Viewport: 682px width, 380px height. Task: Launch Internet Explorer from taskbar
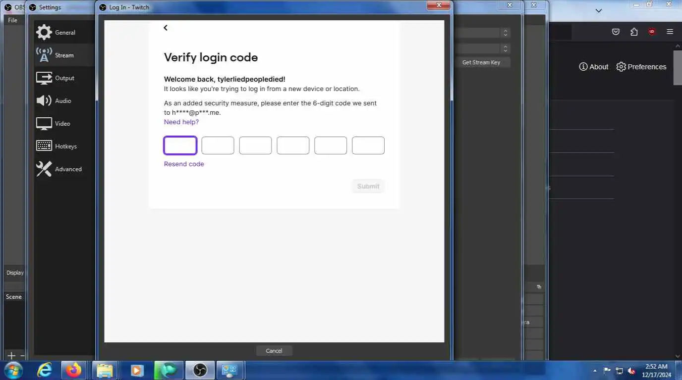pyautogui.click(x=45, y=370)
